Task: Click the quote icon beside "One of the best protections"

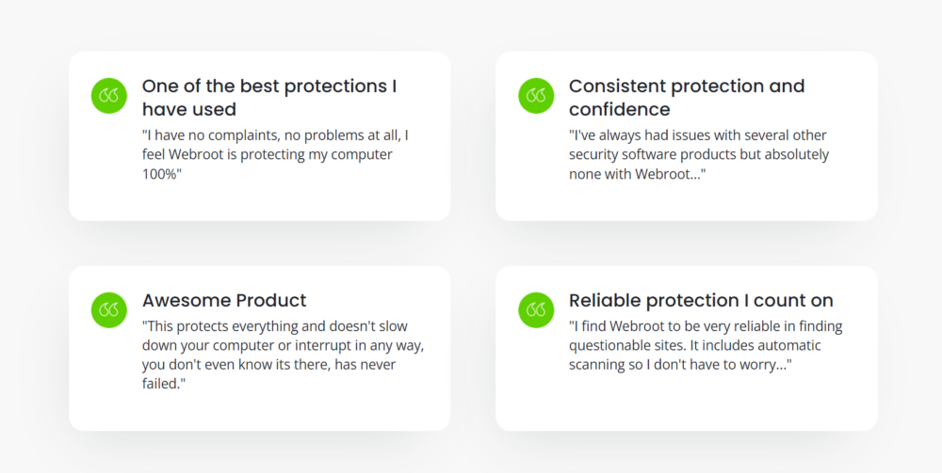Action: (x=108, y=95)
